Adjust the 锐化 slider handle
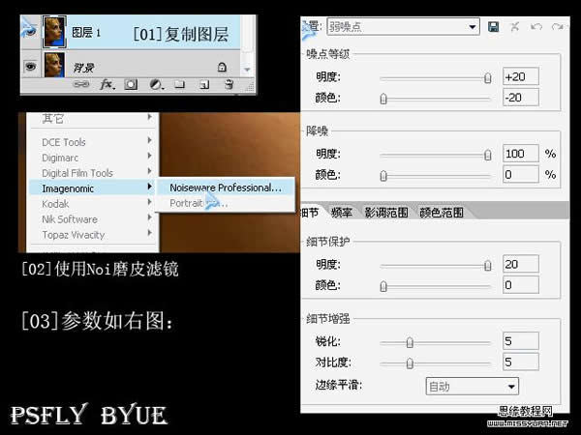The width and height of the screenshot is (581, 435). (x=410, y=342)
